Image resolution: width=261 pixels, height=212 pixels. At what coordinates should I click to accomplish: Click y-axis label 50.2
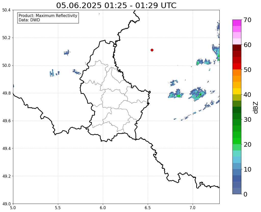pos(6,38)
